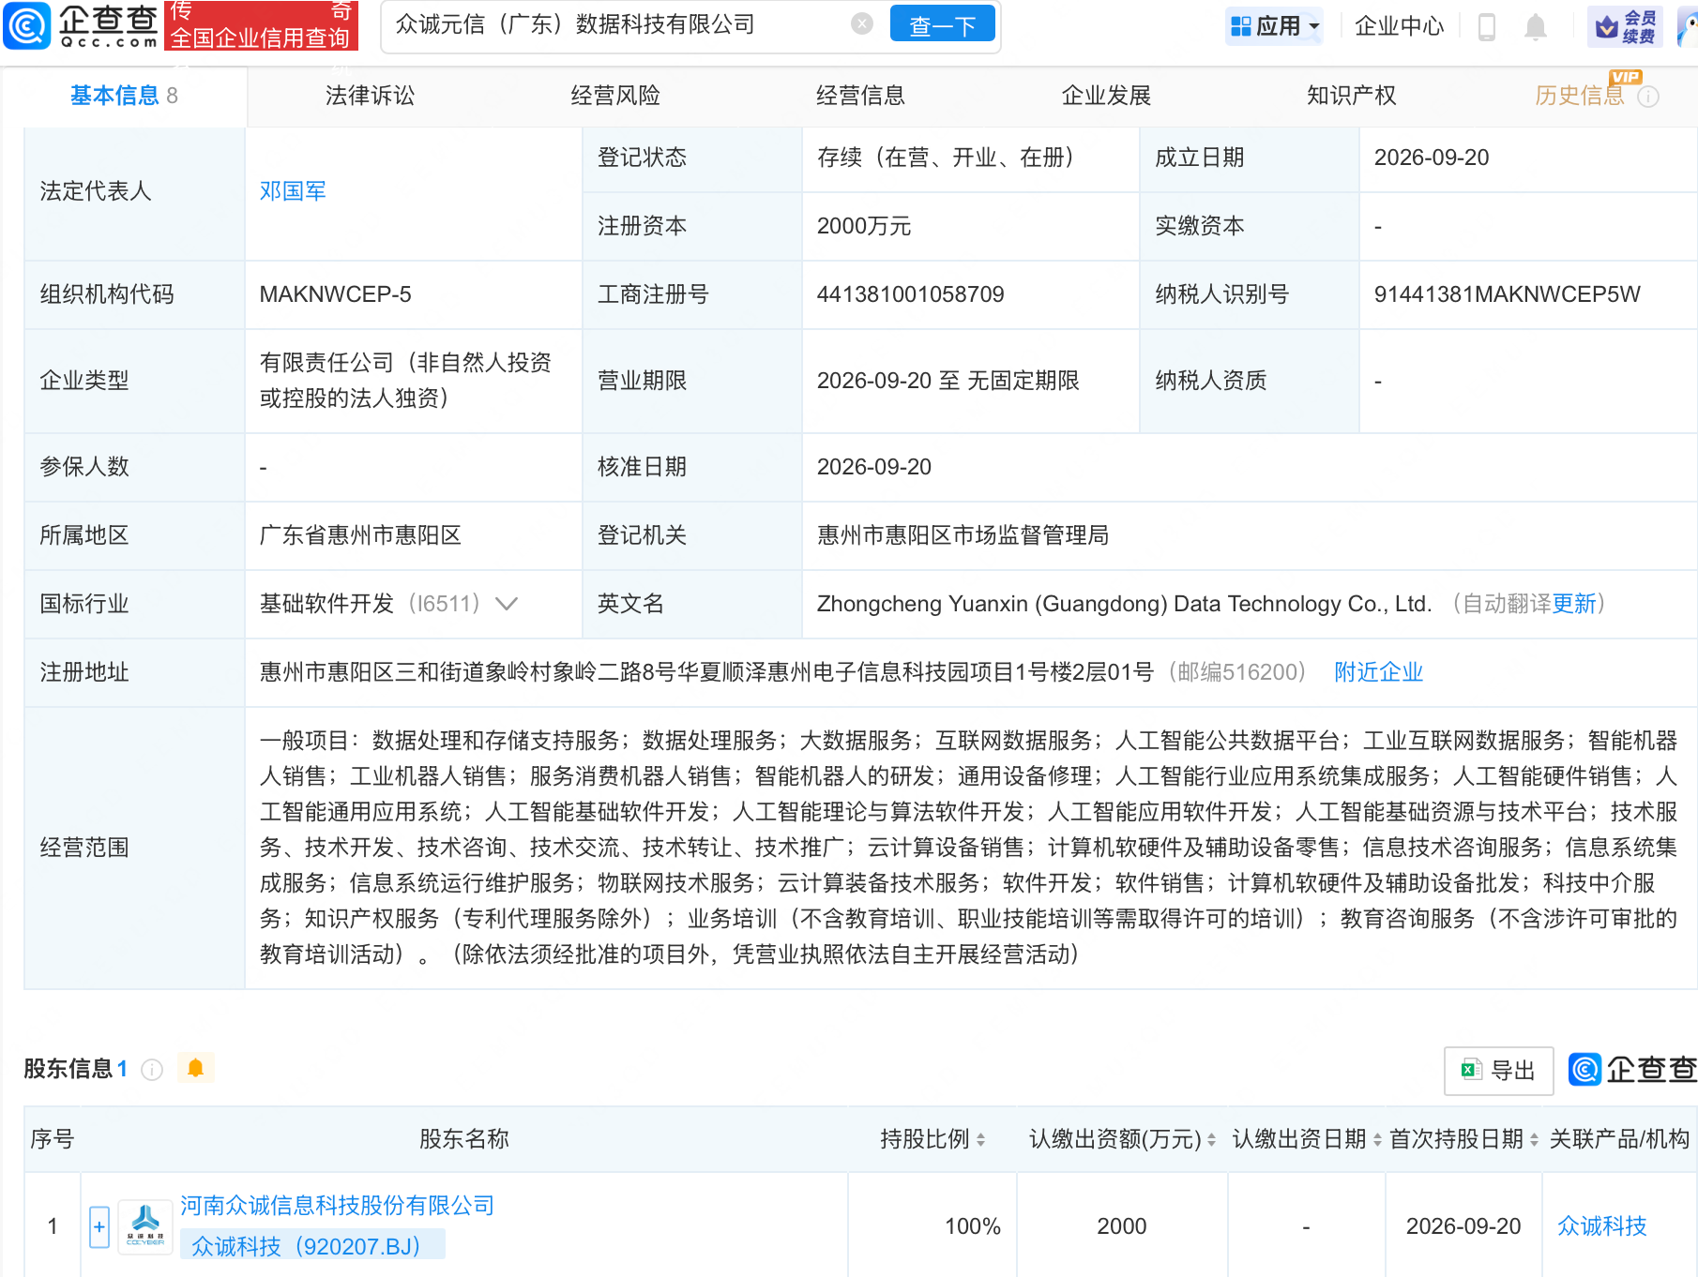The width and height of the screenshot is (1698, 1277).
Task: Click the info icon next to 股东信息
Action: [x=152, y=1070]
